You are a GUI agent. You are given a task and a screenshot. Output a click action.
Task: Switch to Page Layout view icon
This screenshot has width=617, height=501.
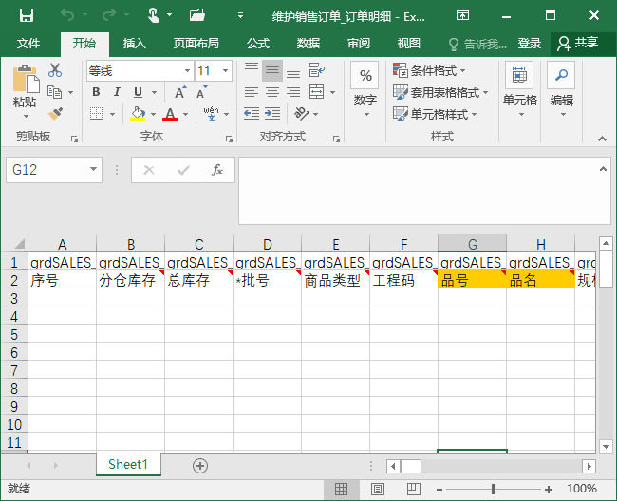point(378,490)
